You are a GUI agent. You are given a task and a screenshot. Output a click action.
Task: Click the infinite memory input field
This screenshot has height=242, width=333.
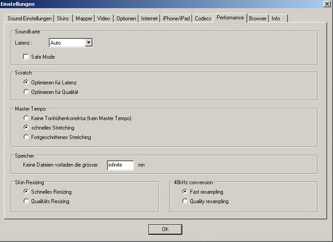pos(120,165)
